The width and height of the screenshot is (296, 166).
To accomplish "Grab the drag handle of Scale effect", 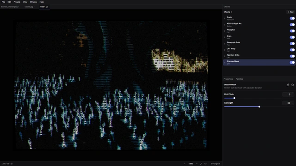I will [225, 18].
